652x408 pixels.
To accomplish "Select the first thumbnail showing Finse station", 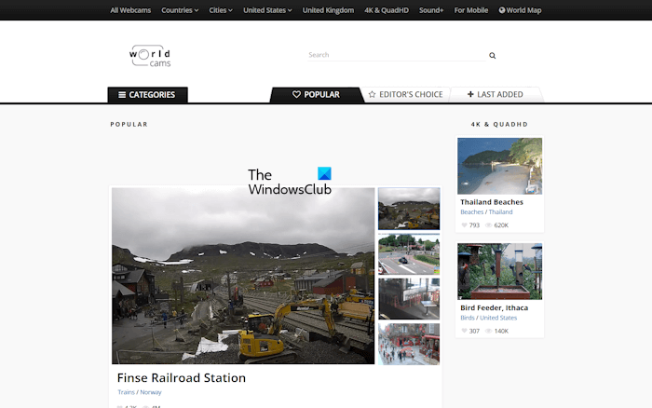I will [409, 209].
